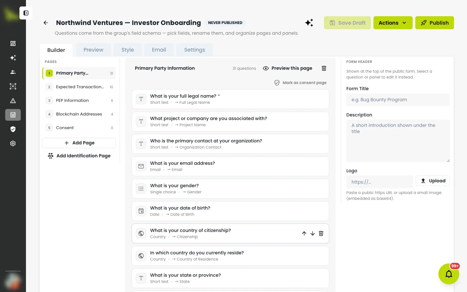
Task: Select the Blockchain Addresses page
Action: tap(79, 114)
